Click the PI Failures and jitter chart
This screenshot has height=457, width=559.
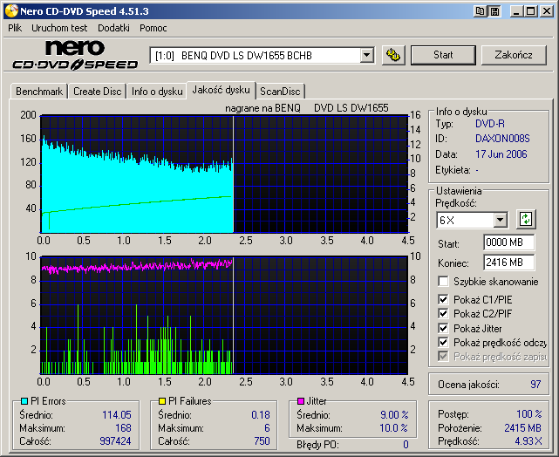tap(224, 315)
